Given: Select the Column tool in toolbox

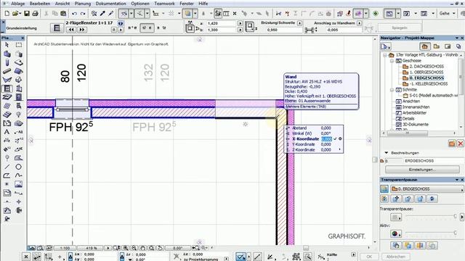Looking at the screenshot, I should tap(7, 62).
